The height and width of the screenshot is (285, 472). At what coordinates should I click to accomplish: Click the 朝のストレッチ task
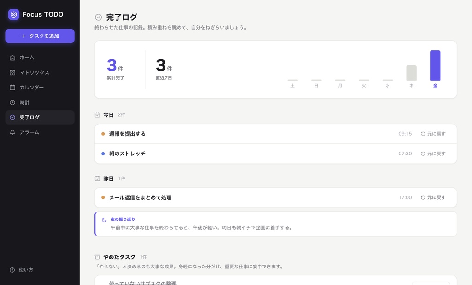tap(127, 154)
